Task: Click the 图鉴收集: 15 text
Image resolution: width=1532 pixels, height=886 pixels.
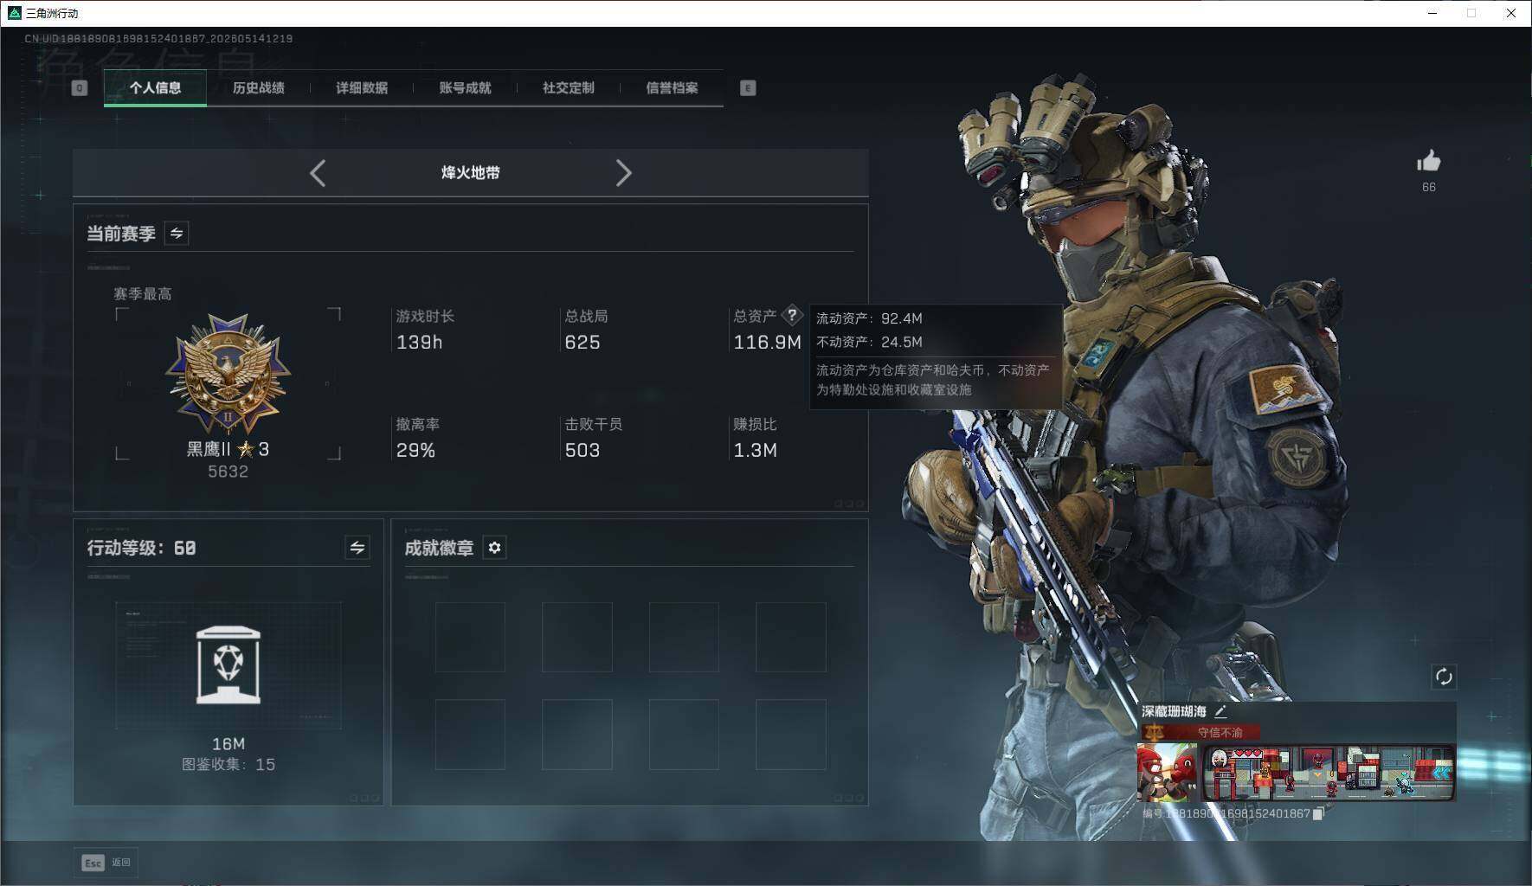Action: [x=229, y=765]
